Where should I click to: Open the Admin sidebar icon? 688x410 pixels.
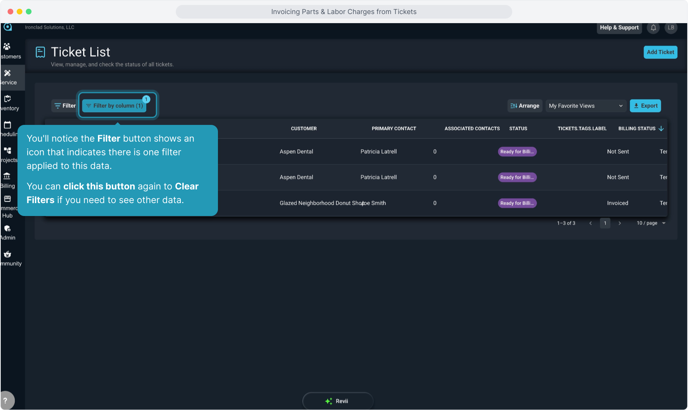[7, 229]
